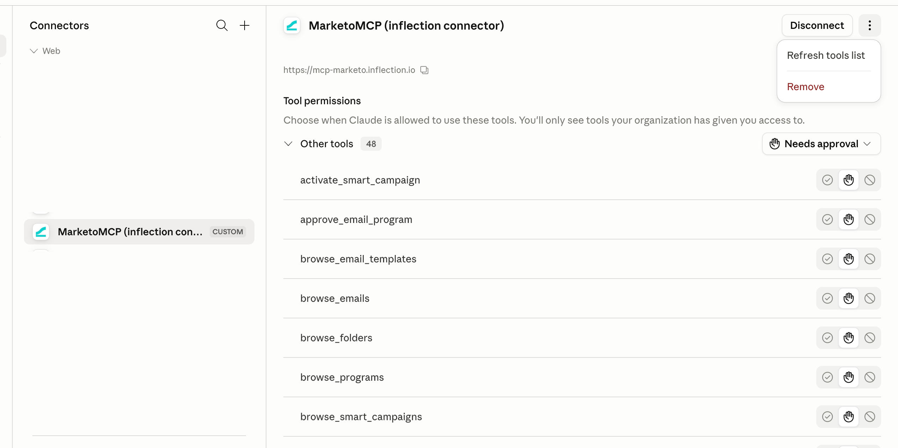The image size is (898, 448).
Task: Block the activate_smart_campaign tool
Action: (869, 180)
